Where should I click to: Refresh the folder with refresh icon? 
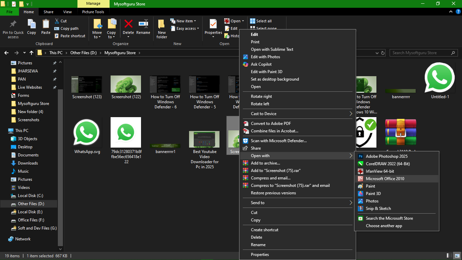(383, 53)
